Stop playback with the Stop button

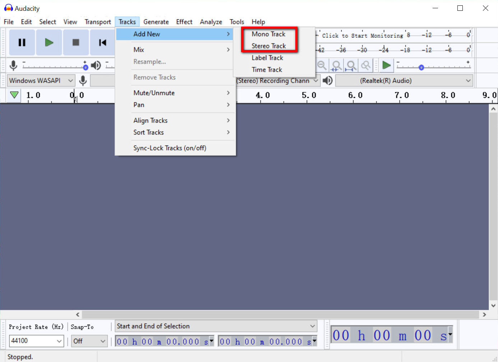76,42
